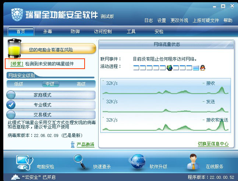Click the 产品激活 link

tap(85, 145)
